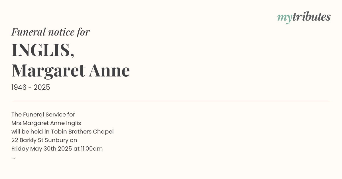Expand the truncated notice via the ellipsis

tap(13, 158)
